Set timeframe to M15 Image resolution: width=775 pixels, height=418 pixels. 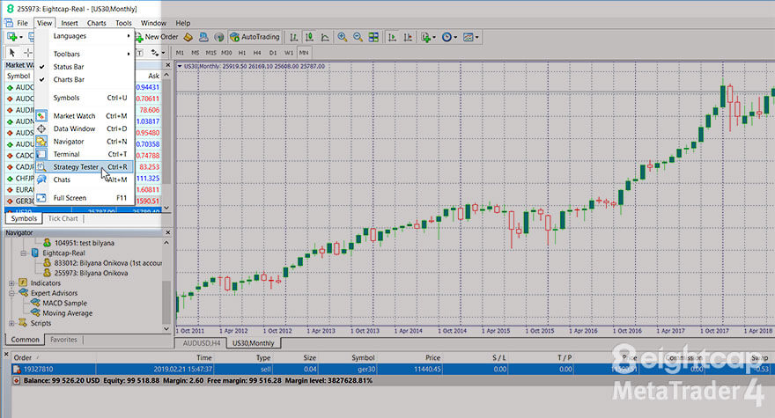tap(211, 53)
